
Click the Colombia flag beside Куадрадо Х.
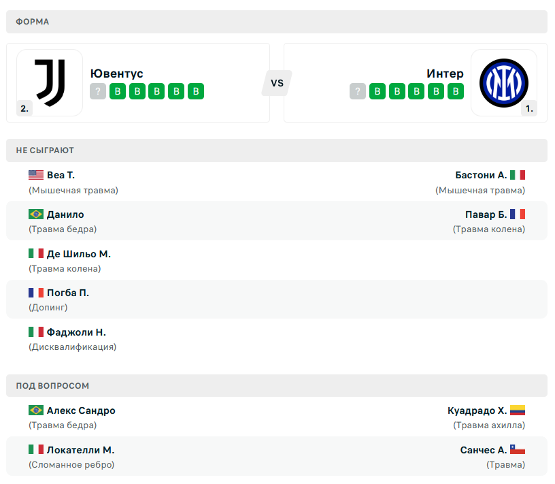tap(518, 410)
